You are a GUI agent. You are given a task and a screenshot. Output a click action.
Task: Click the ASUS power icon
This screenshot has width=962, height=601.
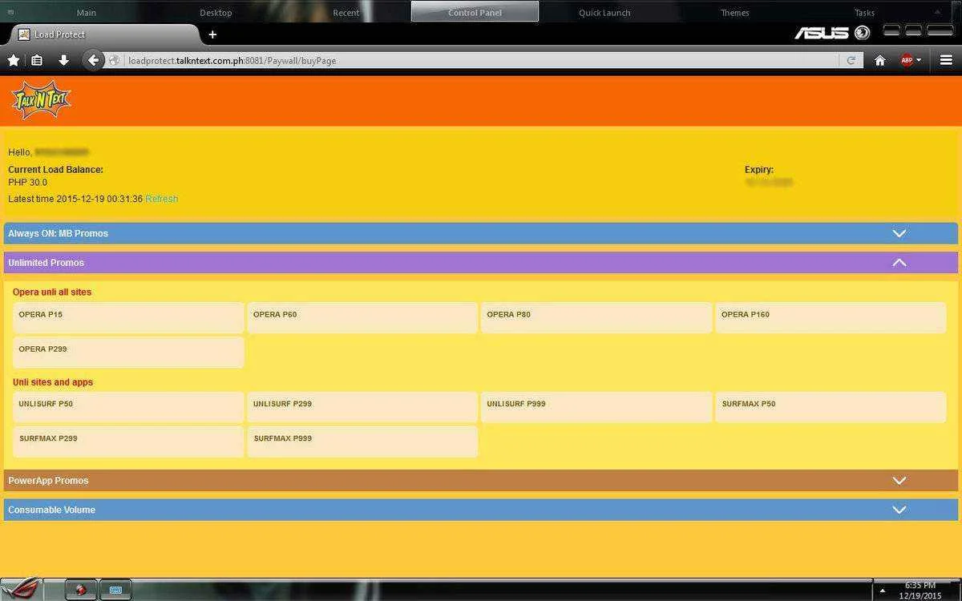tap(863, 33)
